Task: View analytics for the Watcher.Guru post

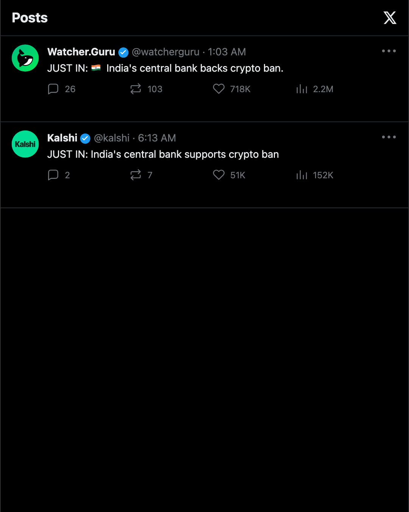Action: pos(302,89)
